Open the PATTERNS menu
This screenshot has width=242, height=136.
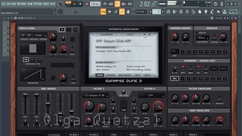(22, 4)
